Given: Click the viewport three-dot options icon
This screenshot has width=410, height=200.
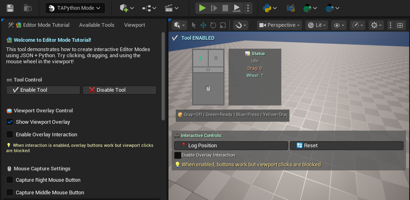Looking at the screenshot, I should coord(391,25).
